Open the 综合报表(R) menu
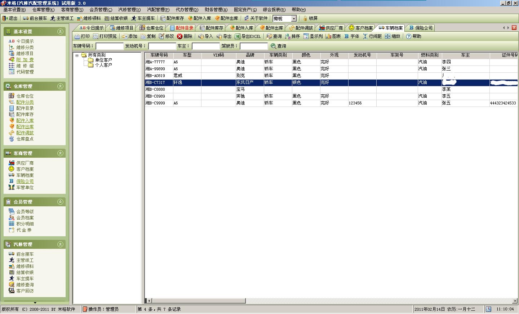Viewport: 519px width, 314px height. point(274,10)
